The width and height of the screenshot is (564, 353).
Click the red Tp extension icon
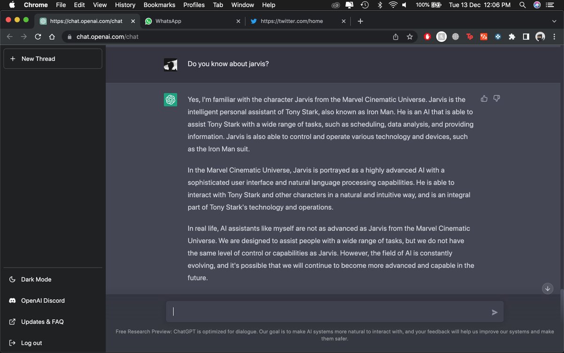[x=469, y=36]
